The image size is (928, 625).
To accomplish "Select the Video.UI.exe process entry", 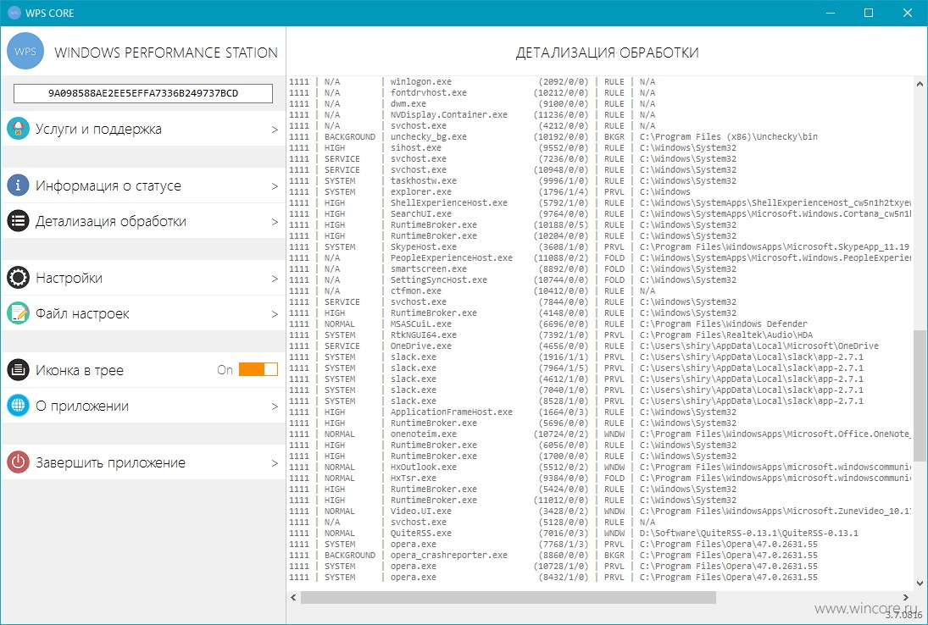I will pos(600,511).
